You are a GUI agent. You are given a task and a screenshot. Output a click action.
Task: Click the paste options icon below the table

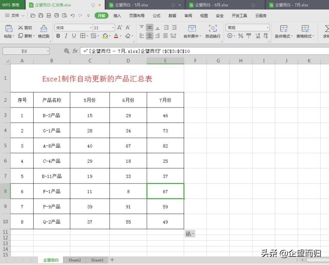[x=190, y=234]
